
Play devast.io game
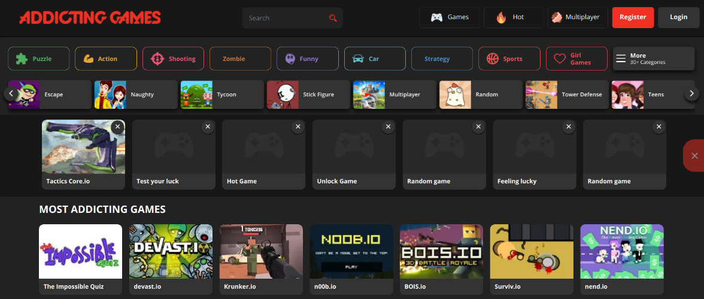171,259
